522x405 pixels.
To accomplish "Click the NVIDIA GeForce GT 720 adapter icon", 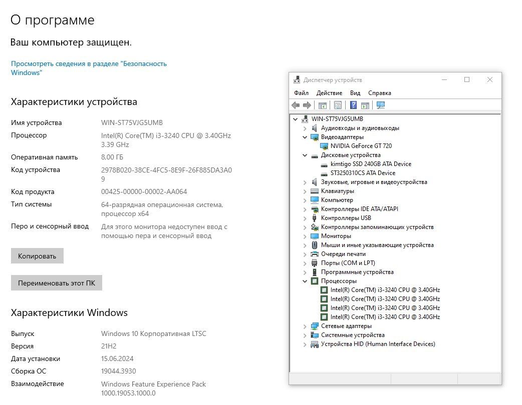I will point(324,146).
